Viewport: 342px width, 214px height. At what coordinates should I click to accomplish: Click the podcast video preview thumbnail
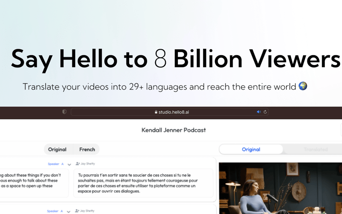(x=280, y=188)
